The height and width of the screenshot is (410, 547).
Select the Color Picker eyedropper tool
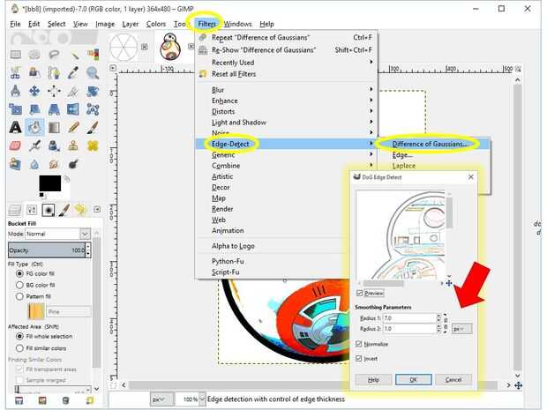coord(73,72)
